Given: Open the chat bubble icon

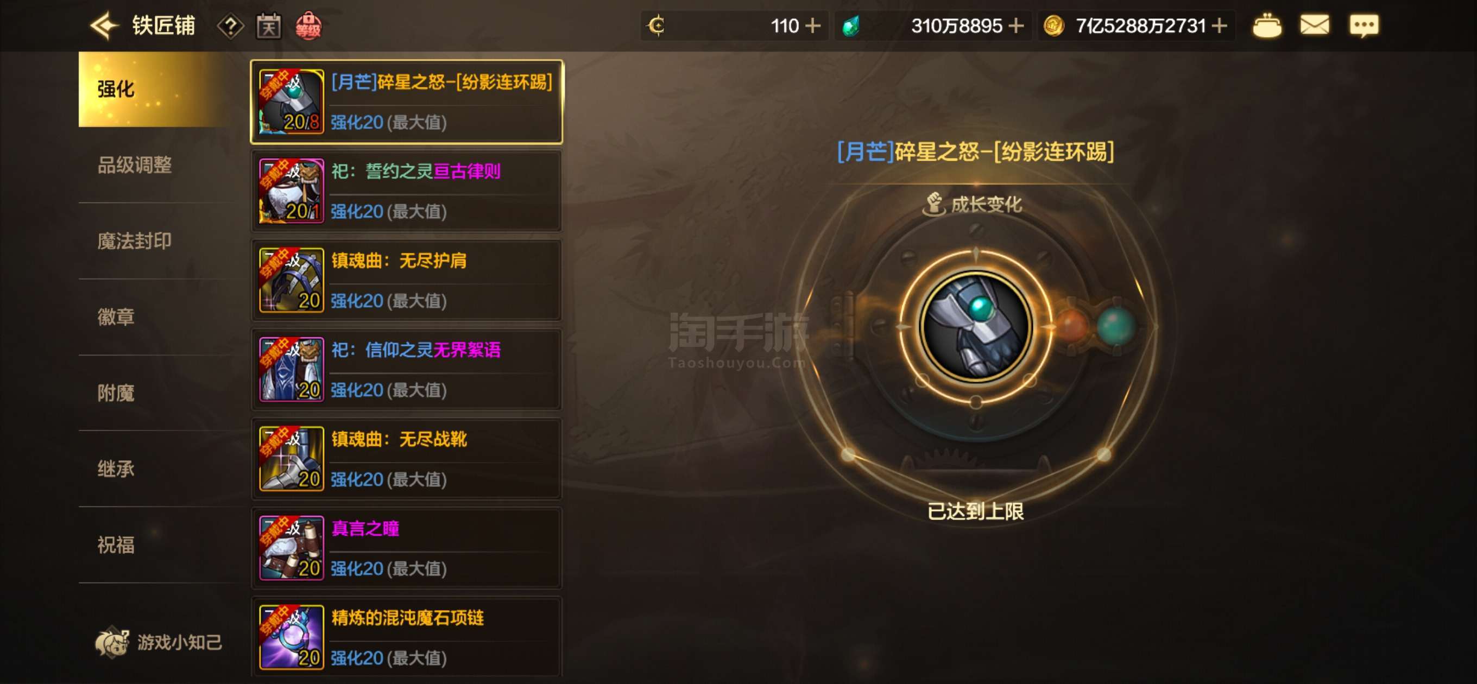Looking at the screenshot, I should tap(1364, 26).
